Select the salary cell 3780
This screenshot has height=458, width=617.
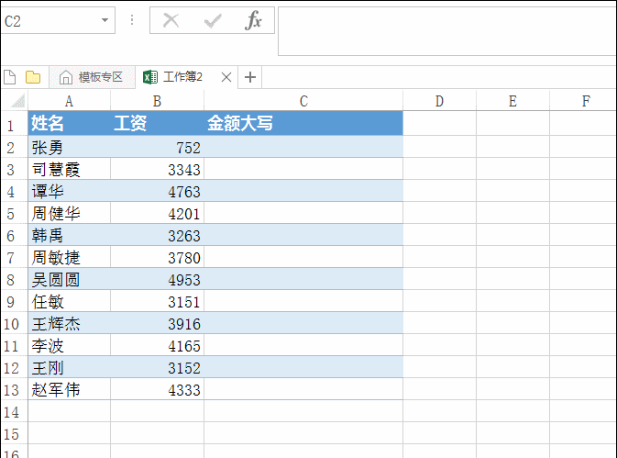point(157,257)
